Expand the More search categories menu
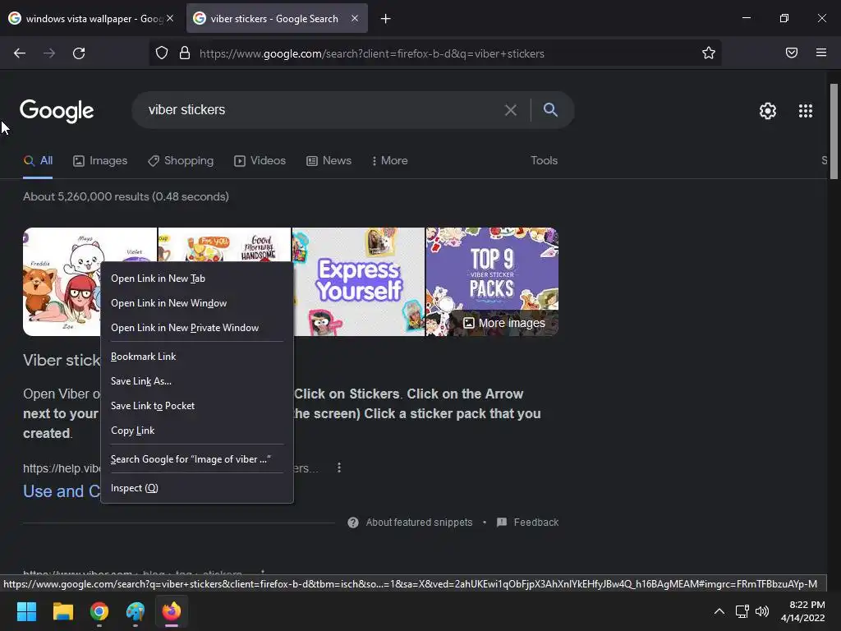 [x=389, y=160]
